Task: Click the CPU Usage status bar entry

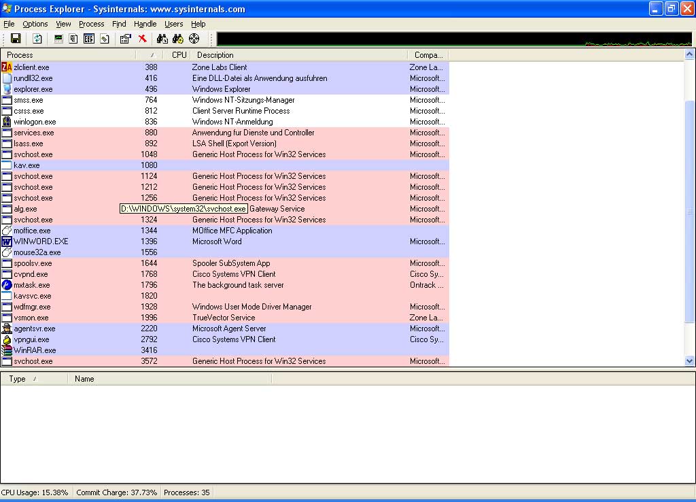Action: (x=35, y=492)
